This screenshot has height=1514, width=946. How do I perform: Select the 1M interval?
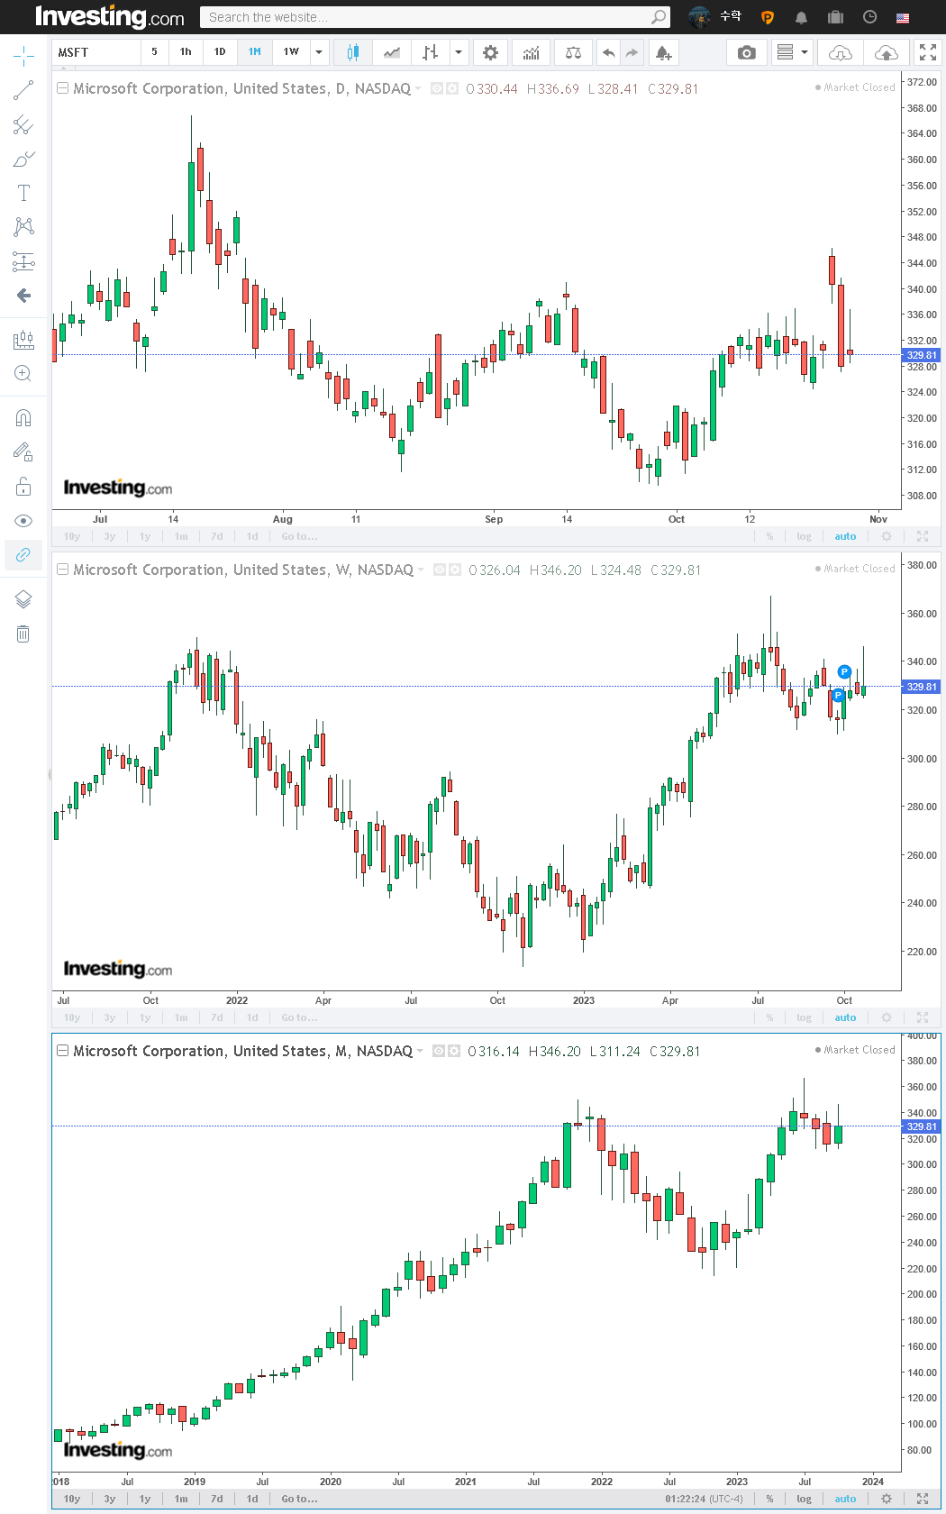tap(255, 52)
